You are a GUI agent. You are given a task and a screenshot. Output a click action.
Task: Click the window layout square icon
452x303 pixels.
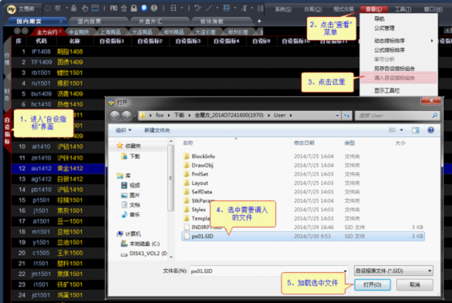click(174, 8)
